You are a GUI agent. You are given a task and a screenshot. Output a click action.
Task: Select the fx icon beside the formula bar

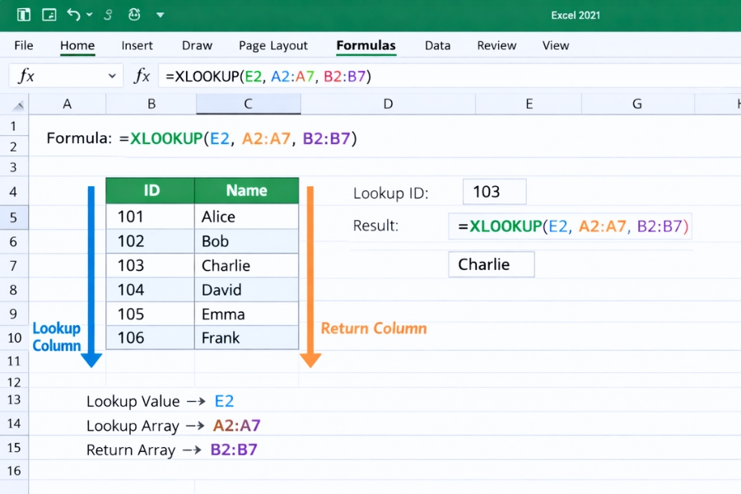pyautogui.click(x=143, y=75)
